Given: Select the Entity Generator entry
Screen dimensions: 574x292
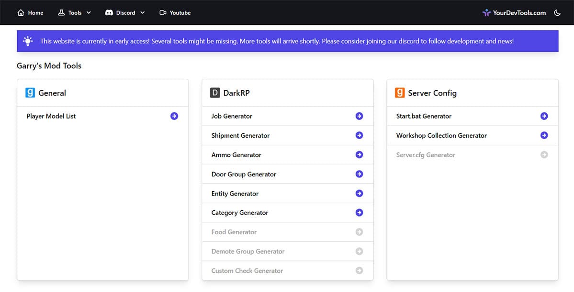Looking at the screenshot, I should [235, 193].
